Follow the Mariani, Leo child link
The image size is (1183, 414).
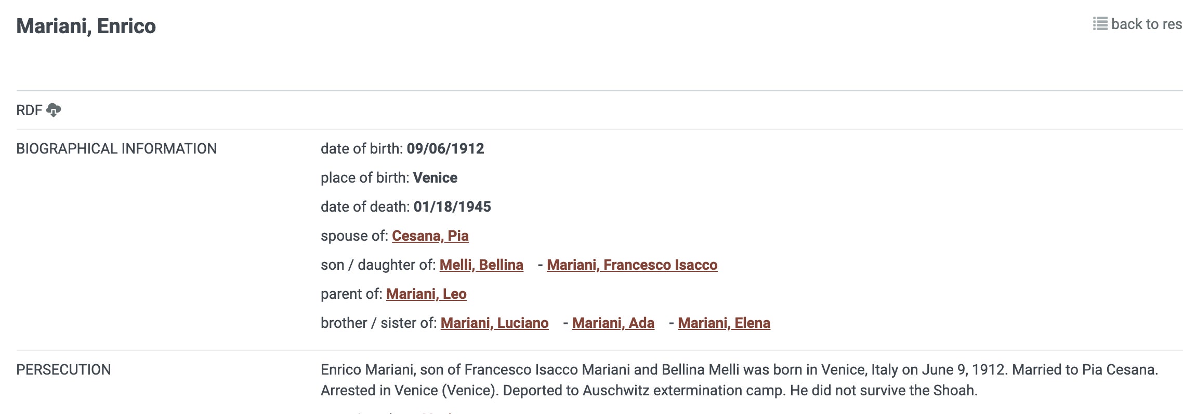tap(426, 294)
